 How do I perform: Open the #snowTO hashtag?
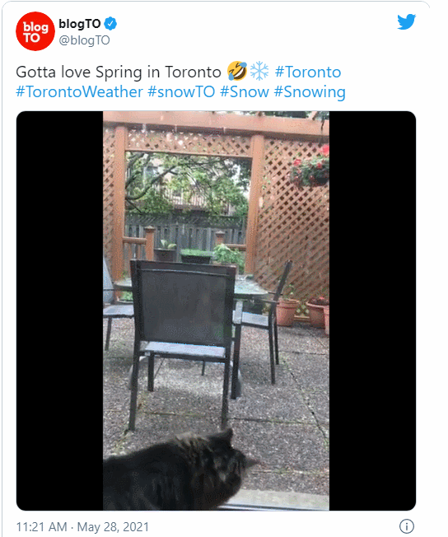(181, 91)
